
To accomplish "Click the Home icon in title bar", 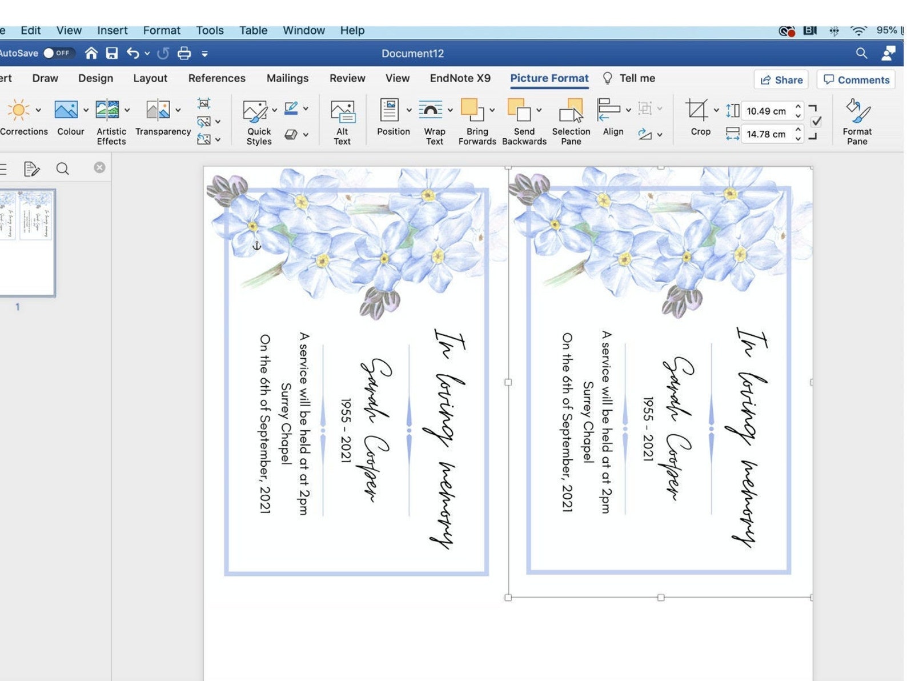I will (x=91, y=53).
